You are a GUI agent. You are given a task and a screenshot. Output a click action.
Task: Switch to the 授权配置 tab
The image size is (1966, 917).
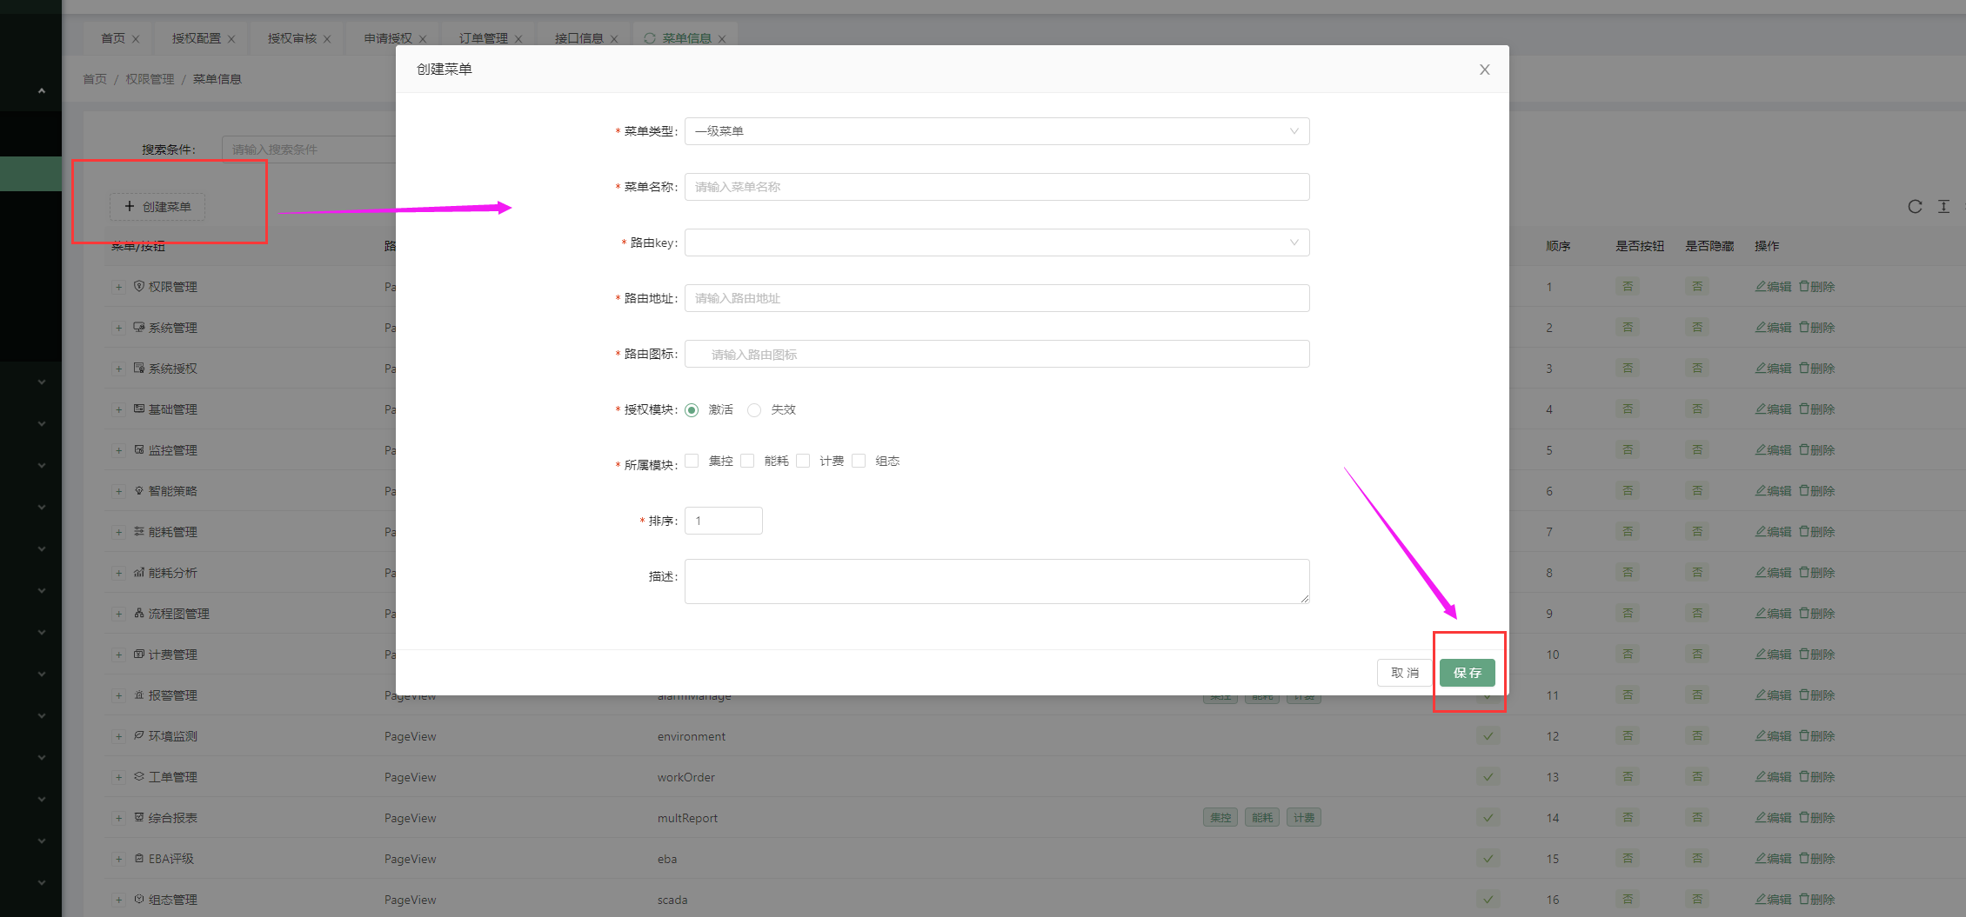197,38
